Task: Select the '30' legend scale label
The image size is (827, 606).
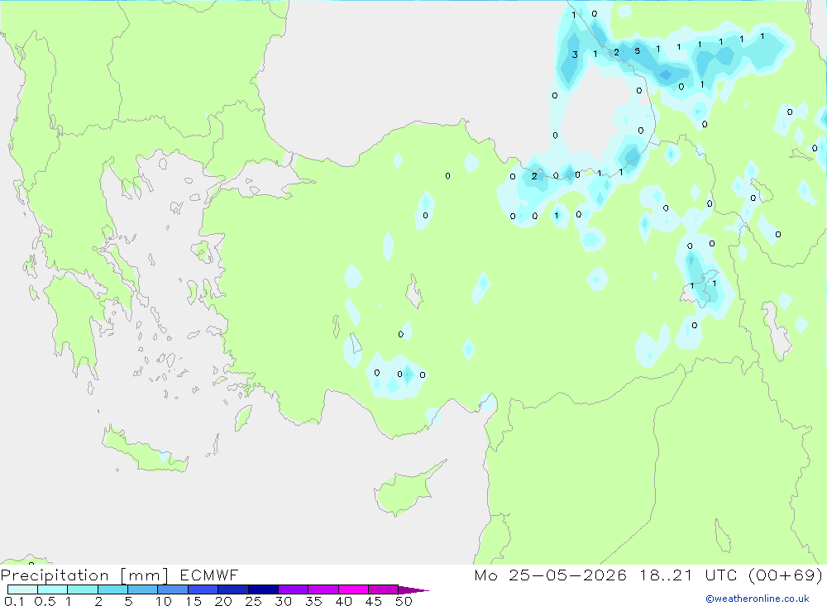Action: point(284,601)
